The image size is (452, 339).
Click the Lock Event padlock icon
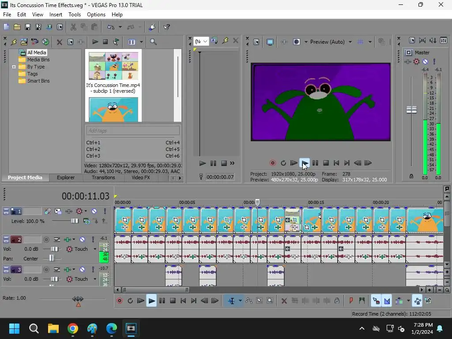coord(337,301)
